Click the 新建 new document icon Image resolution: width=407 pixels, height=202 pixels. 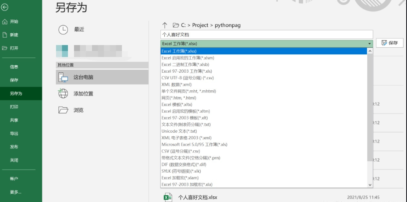coord(5,35)
